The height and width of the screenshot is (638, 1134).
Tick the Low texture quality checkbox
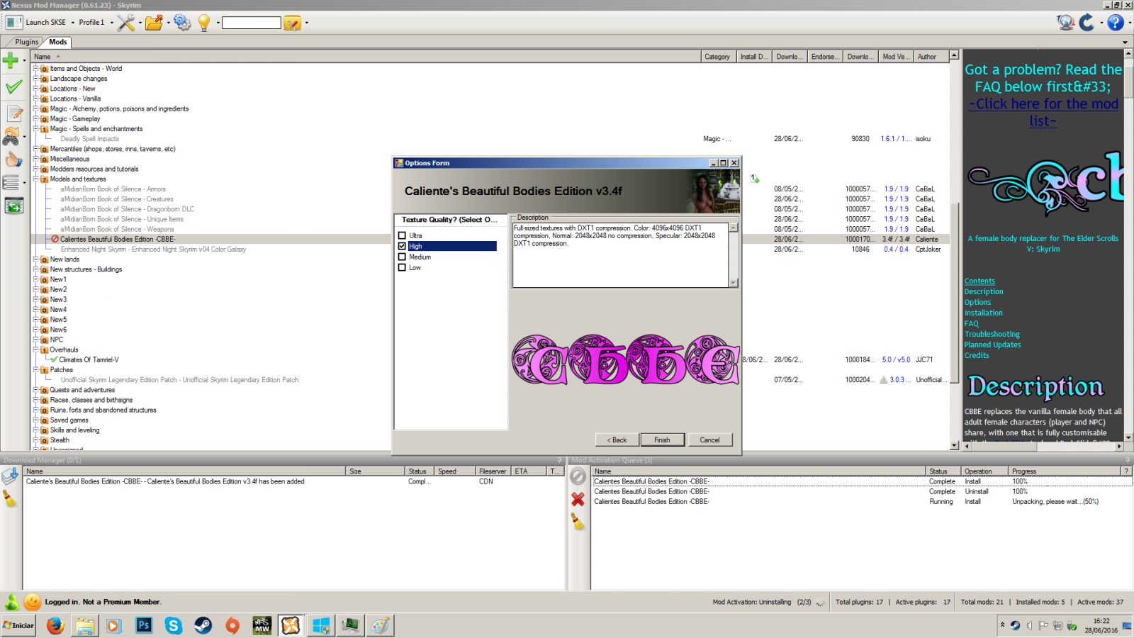(402, 267)
